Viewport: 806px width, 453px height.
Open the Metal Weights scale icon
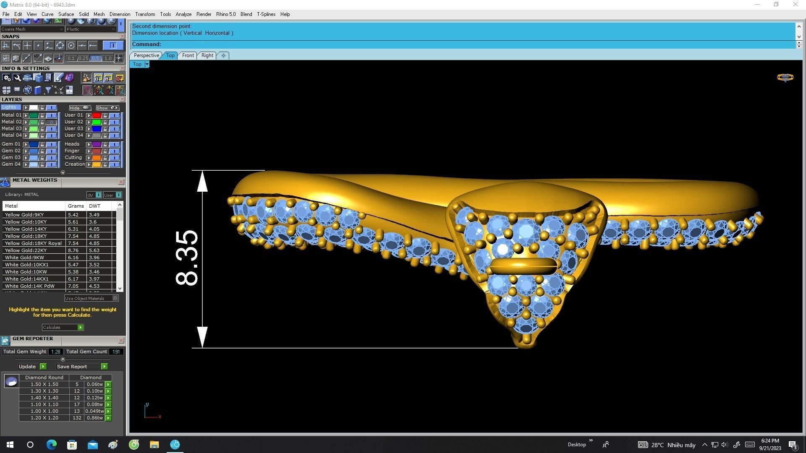[5, 182]
